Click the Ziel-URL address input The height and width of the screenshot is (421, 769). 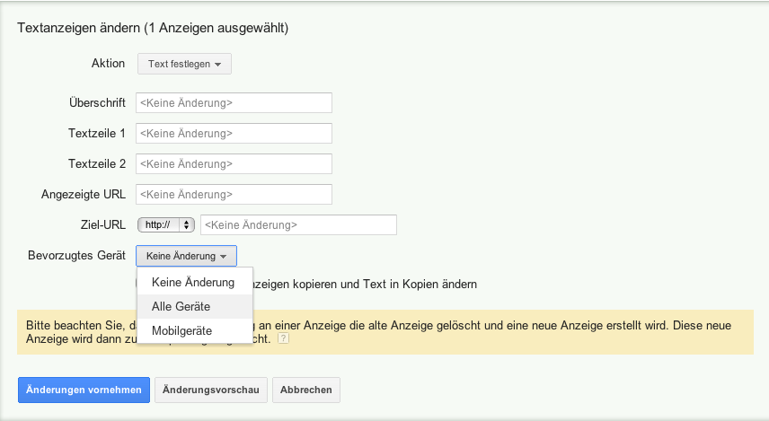[298, 224]
